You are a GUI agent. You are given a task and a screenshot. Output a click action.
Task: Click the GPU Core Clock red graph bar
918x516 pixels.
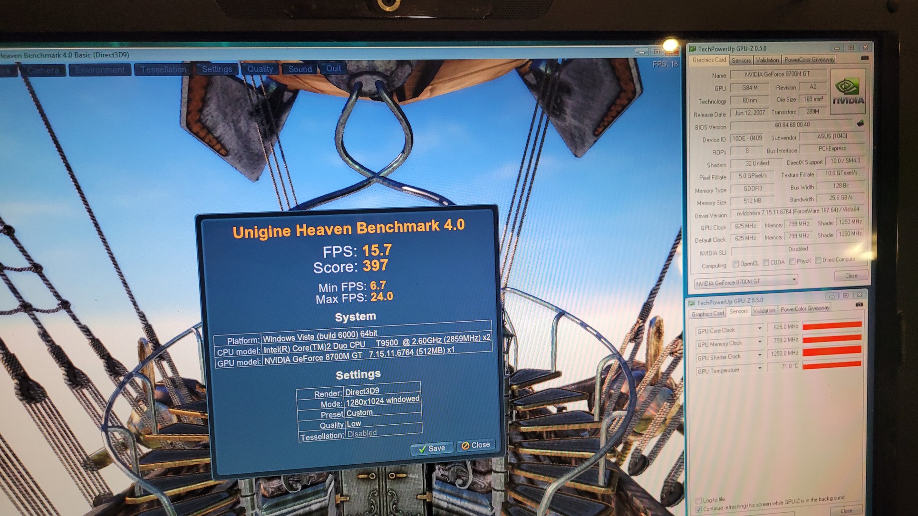[x=831, y=325]
